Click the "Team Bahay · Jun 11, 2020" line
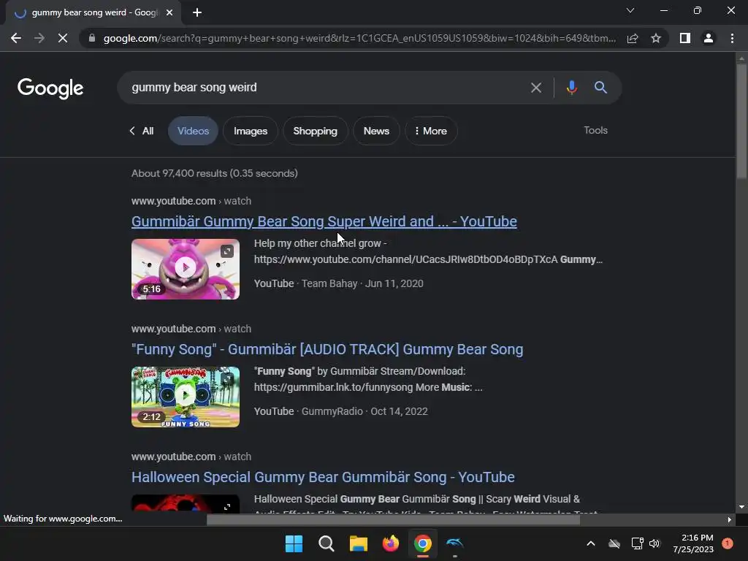 click(x=362, y=283)
